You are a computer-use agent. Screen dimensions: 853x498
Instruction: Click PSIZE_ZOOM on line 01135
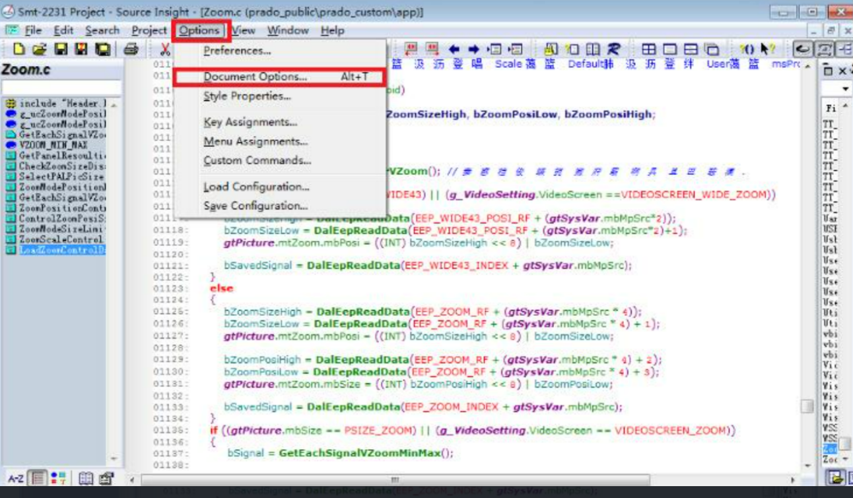point(377,431)
